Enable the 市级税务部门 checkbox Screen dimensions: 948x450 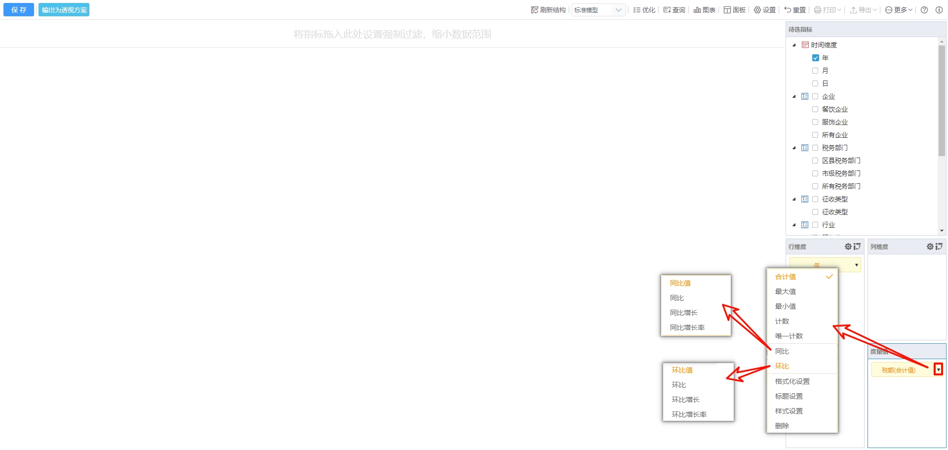coord(815,173)
